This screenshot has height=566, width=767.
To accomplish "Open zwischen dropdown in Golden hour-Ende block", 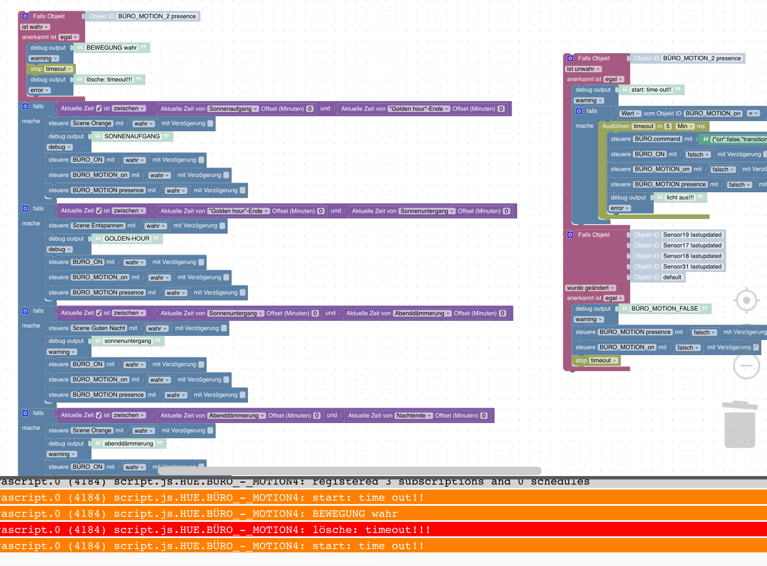I will click(x=129, y=210).
